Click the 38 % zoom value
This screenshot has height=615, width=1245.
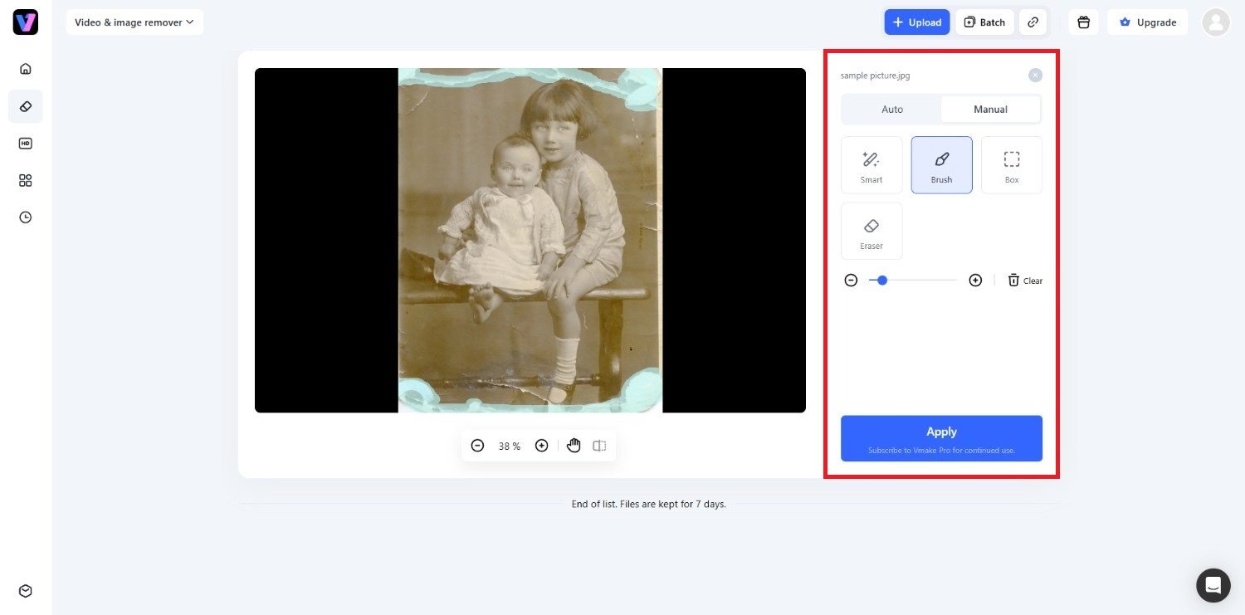click(x=510, y=447)
